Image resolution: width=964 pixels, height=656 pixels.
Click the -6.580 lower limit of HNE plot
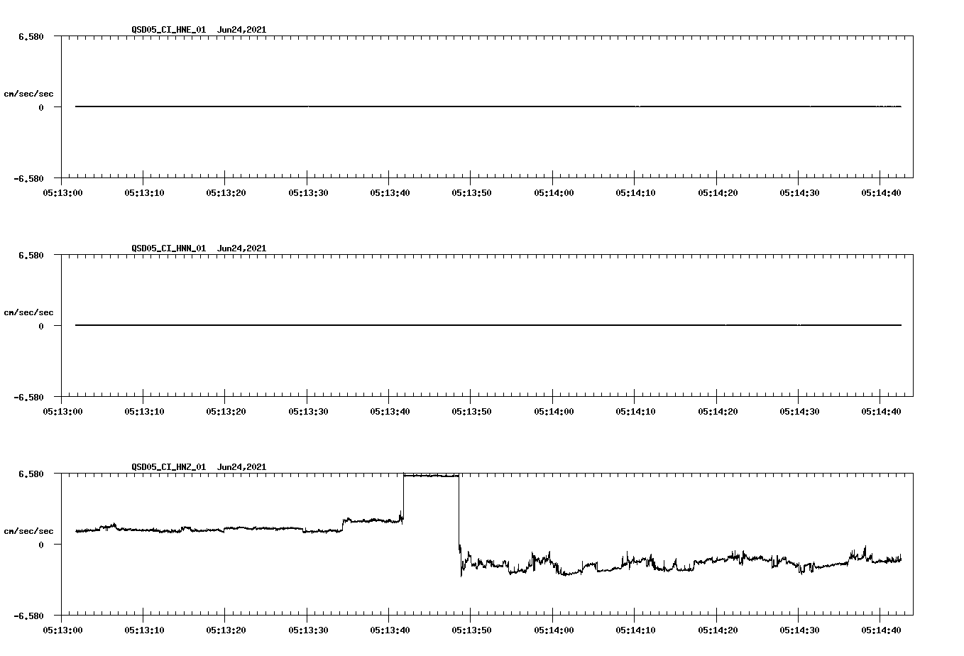tap(28, 178)
